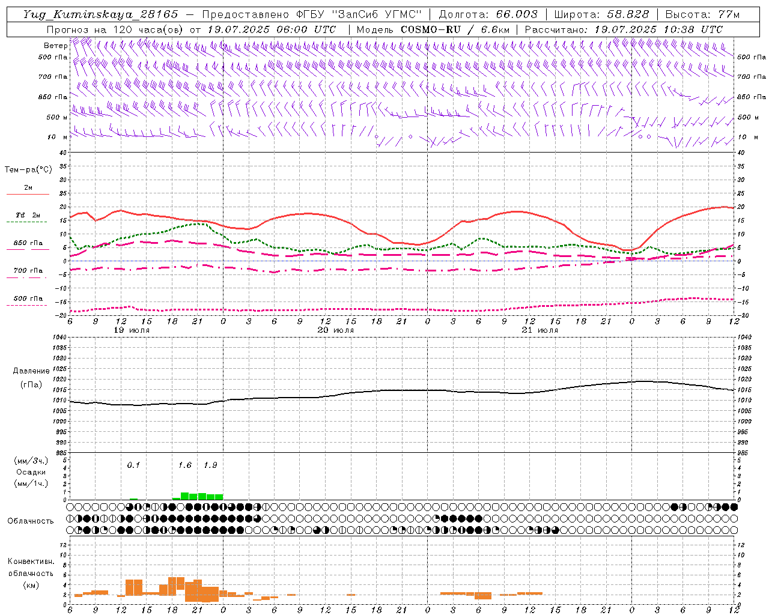Click the dashed line sample under 'Td 2м'

tap(28, 222)
